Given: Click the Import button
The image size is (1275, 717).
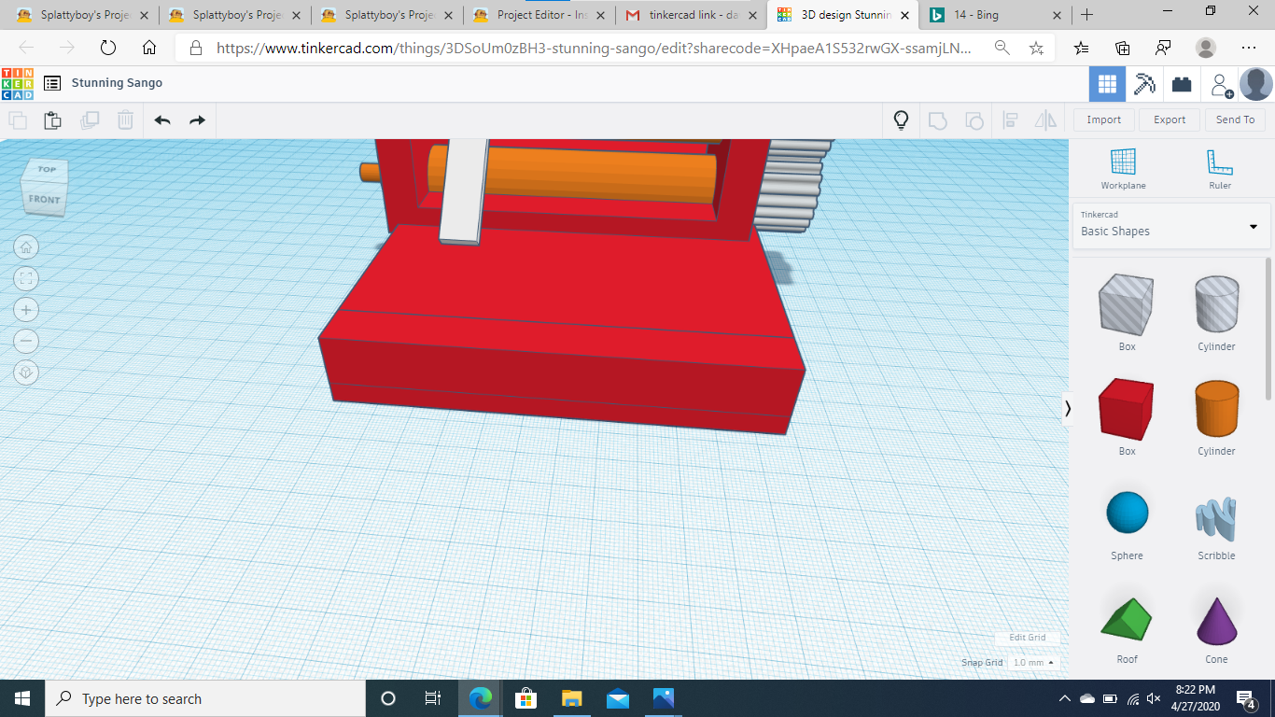Looking at the screenshot, I should point(1104,119).
